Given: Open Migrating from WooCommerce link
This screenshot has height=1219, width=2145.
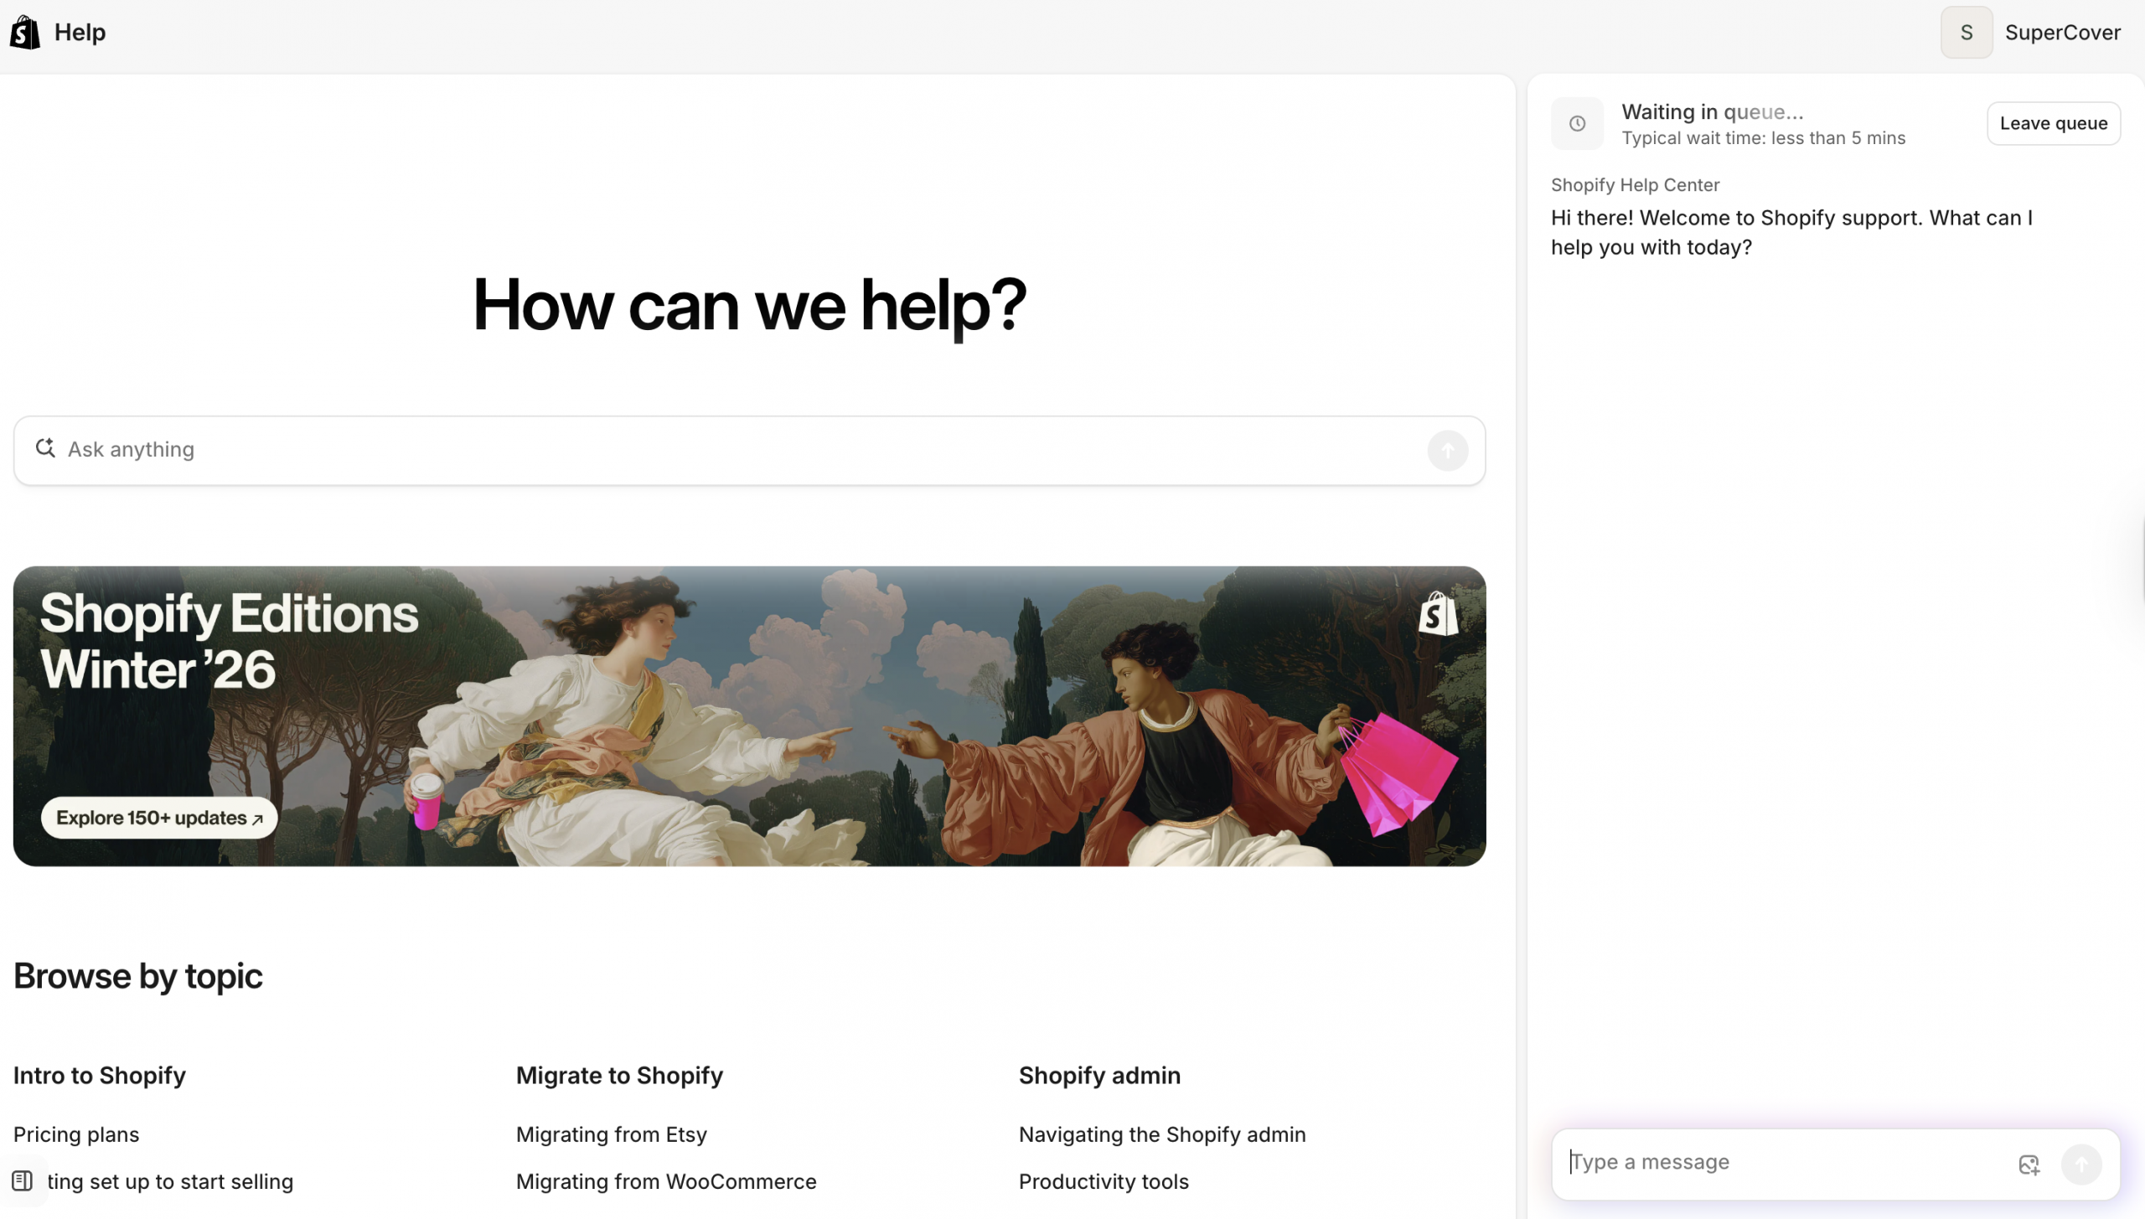Looking at the screenshot, I should [666, 1182].
